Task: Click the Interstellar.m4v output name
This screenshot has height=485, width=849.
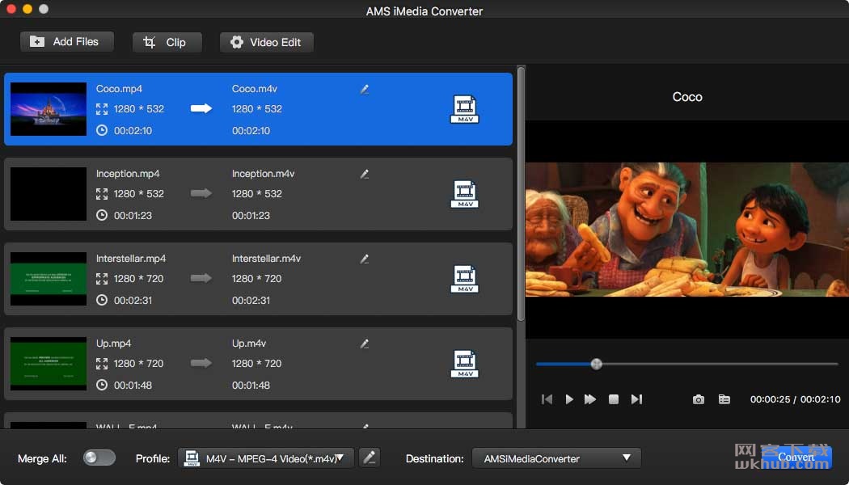Action: click(x=266, y=259)
